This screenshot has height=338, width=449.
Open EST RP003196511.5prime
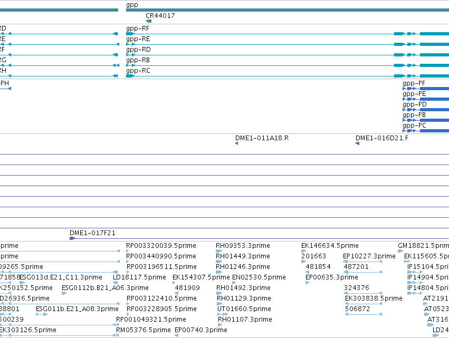coord(161,267)
